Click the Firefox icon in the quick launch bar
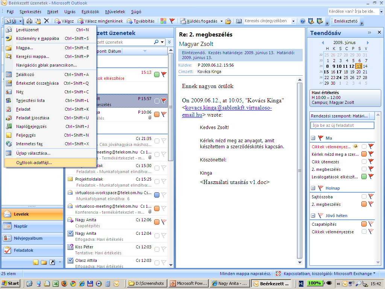 point(64,284)
